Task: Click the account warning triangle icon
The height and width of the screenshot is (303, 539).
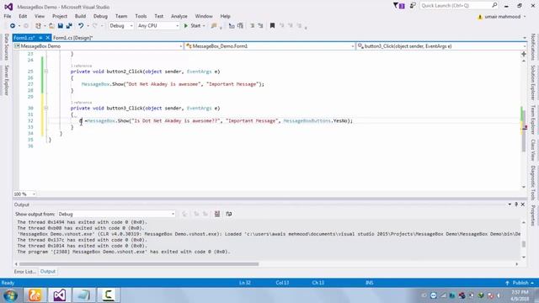Action: 480,17
